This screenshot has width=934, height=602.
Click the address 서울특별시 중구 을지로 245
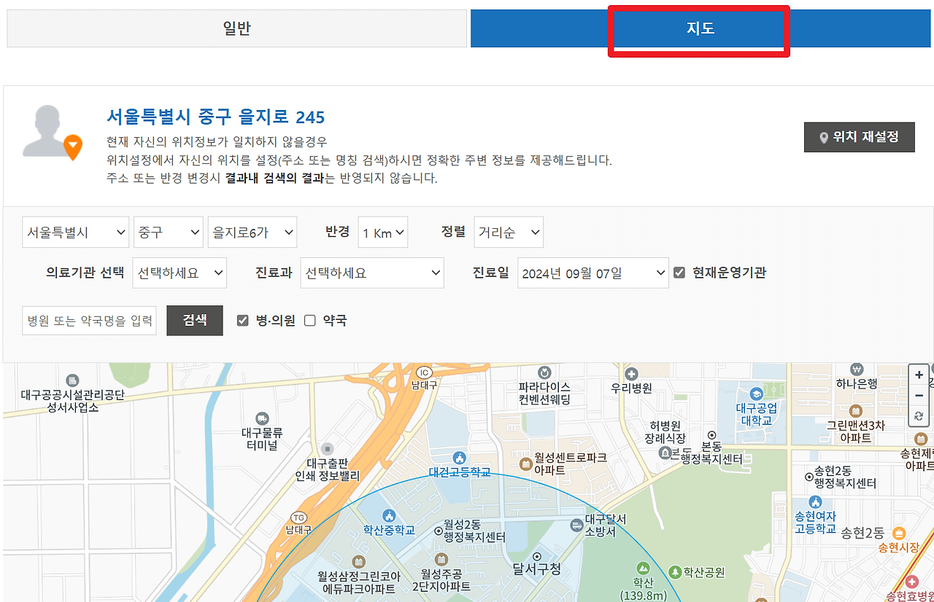[x=215, y=117]
